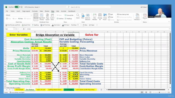Click Print Preview and Print
The image size is (175, 98).
click(13, 25)
